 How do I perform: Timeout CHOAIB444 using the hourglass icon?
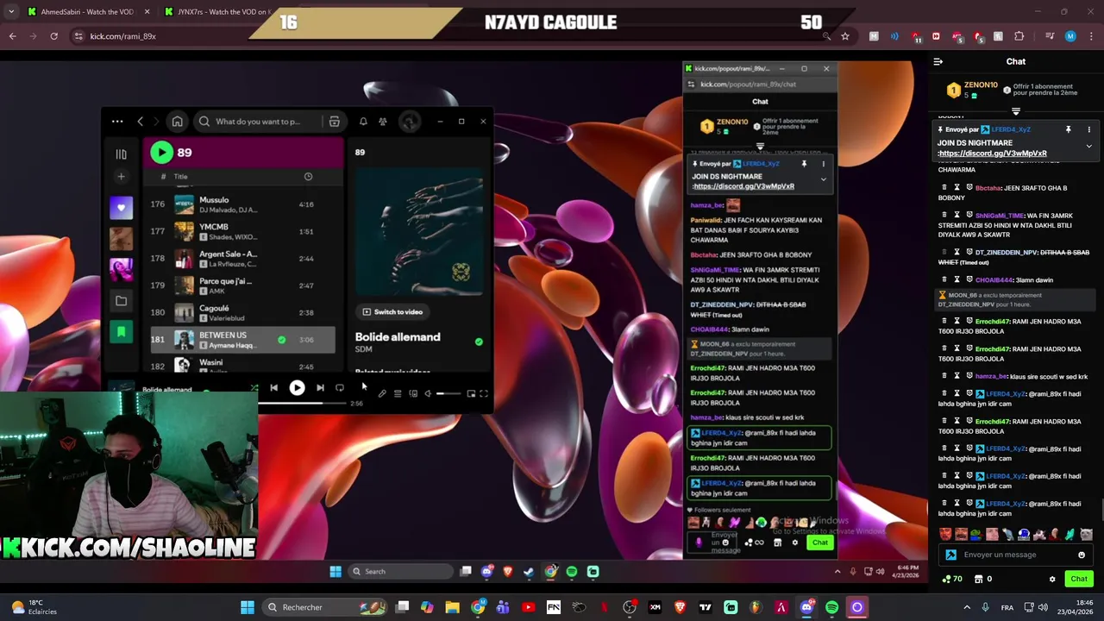957,279
